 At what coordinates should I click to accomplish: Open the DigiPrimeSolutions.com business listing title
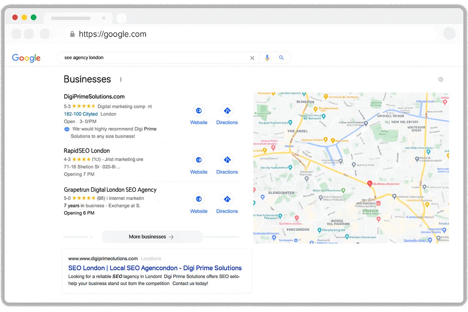(94, 97)
